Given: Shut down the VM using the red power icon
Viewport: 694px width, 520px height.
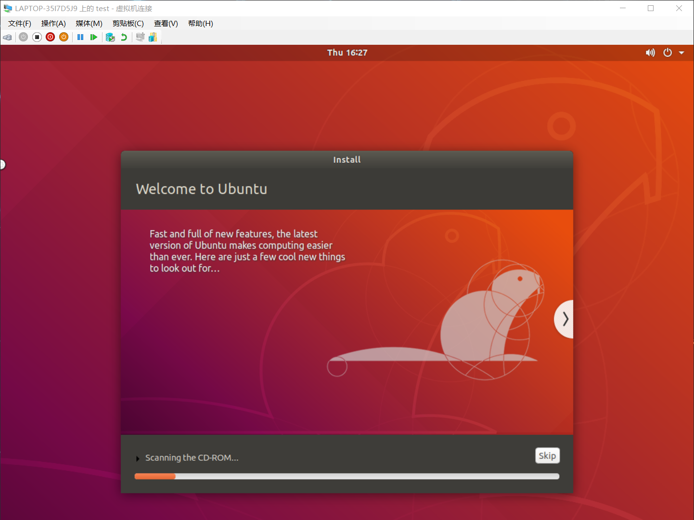Looking at the screenshot, I should pyautogui.click(x=51, y=37).
